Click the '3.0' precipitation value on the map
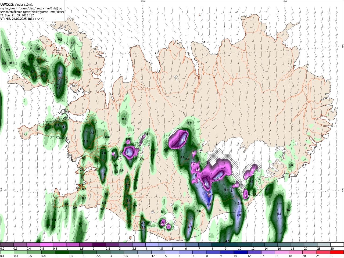Image resolution: width=344 pixels, height=258 pixels. tap(182, 157)
